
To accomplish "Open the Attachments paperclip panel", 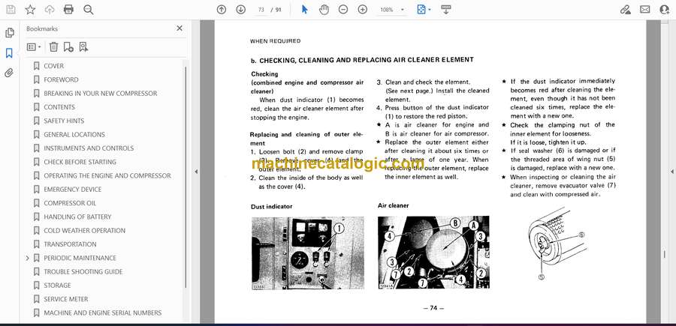I will pyautogui.click(x=9, y=73).
